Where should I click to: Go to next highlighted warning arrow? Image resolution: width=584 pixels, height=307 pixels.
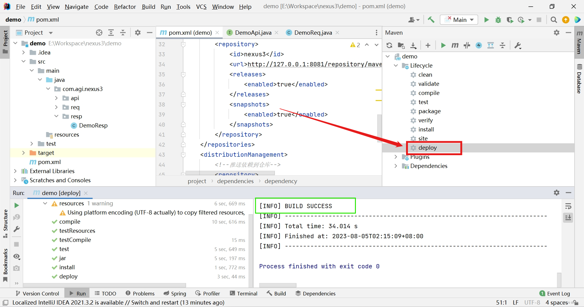tap(377, 45)
